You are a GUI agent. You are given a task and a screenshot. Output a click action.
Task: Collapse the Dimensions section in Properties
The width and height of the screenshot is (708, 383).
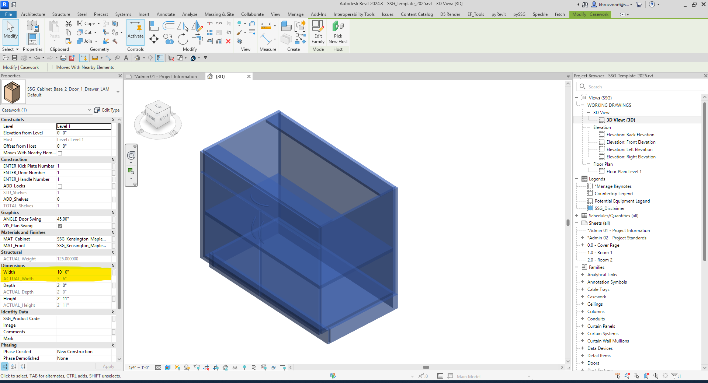click(113, 266)
